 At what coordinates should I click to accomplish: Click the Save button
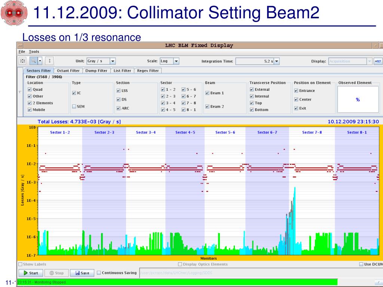click(x=82, y=273)
